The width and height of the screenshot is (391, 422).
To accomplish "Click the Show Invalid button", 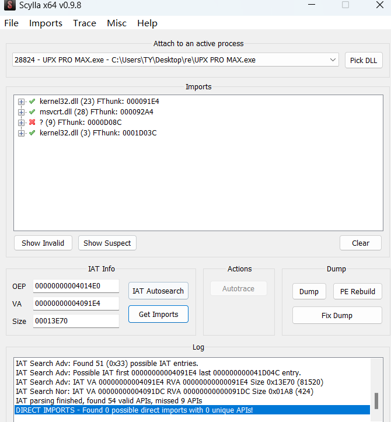I will [x=43, y=243].
